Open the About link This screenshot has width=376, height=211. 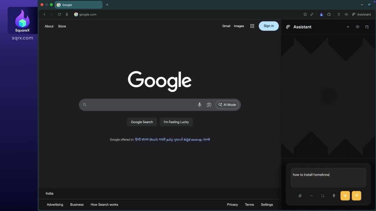pyautogui.click(x=49, y=26)
